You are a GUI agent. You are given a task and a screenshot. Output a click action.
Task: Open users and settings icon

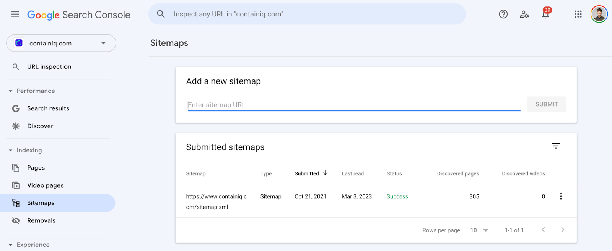(524, 15)
